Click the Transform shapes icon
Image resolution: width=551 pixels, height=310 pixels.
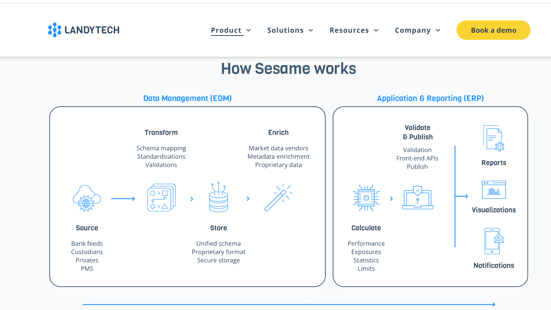pyautogui.click(x=162, y=197)
